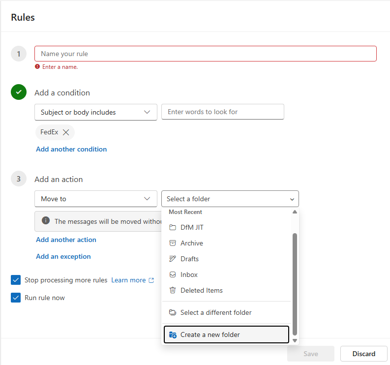Screen dimensions: 390x365
Task: Open the Learn more link
Action: [x=128, y=280]
